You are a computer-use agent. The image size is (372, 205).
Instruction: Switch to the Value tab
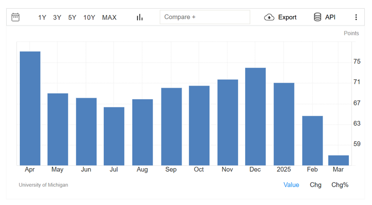point(291,185)
